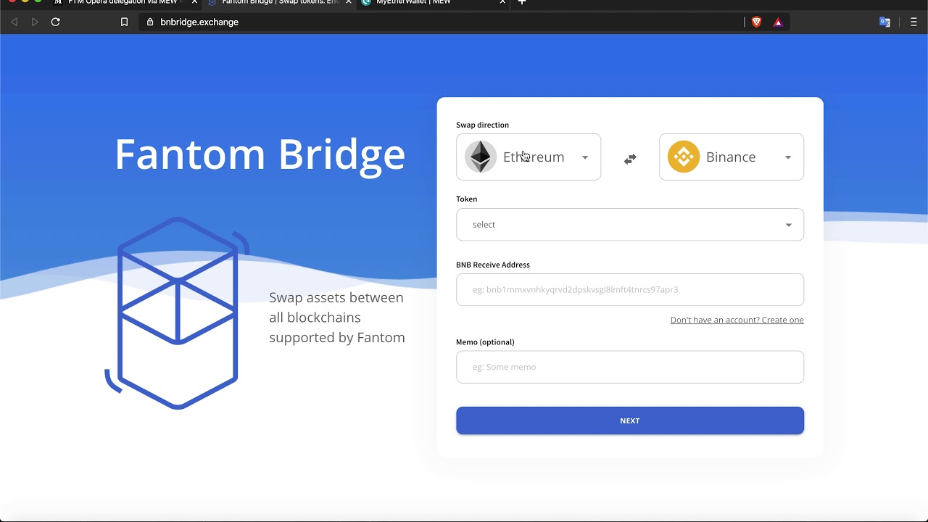Click the NEXT button
The image size is (928, 522).
630,420
